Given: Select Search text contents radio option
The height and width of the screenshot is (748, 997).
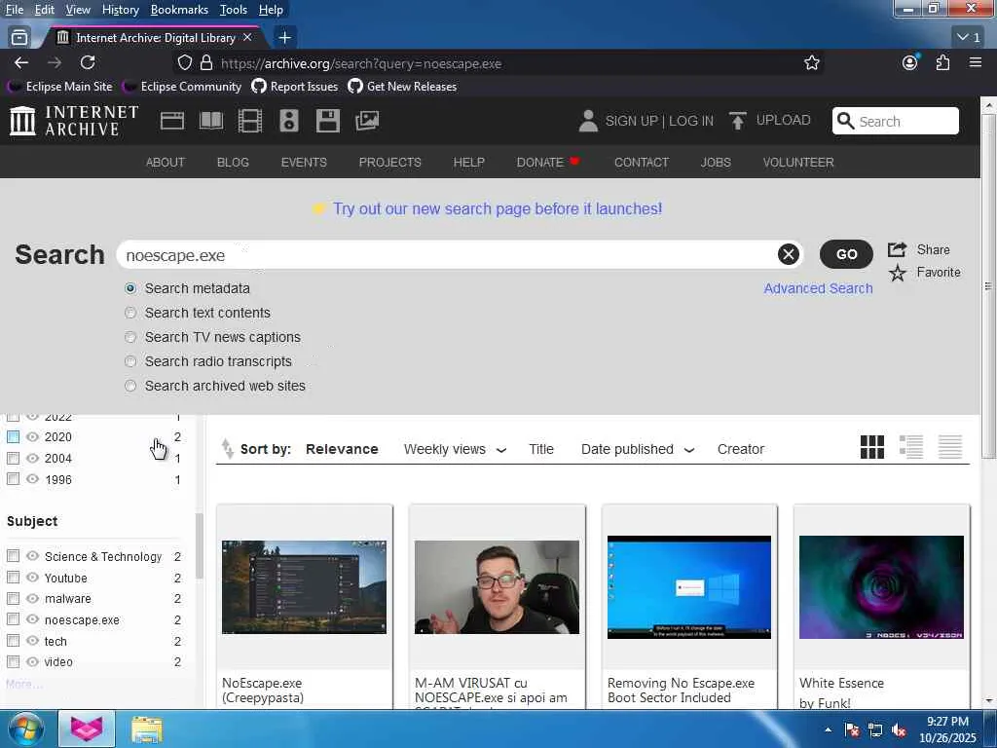Looking at the screenshot, I should 130,313.
